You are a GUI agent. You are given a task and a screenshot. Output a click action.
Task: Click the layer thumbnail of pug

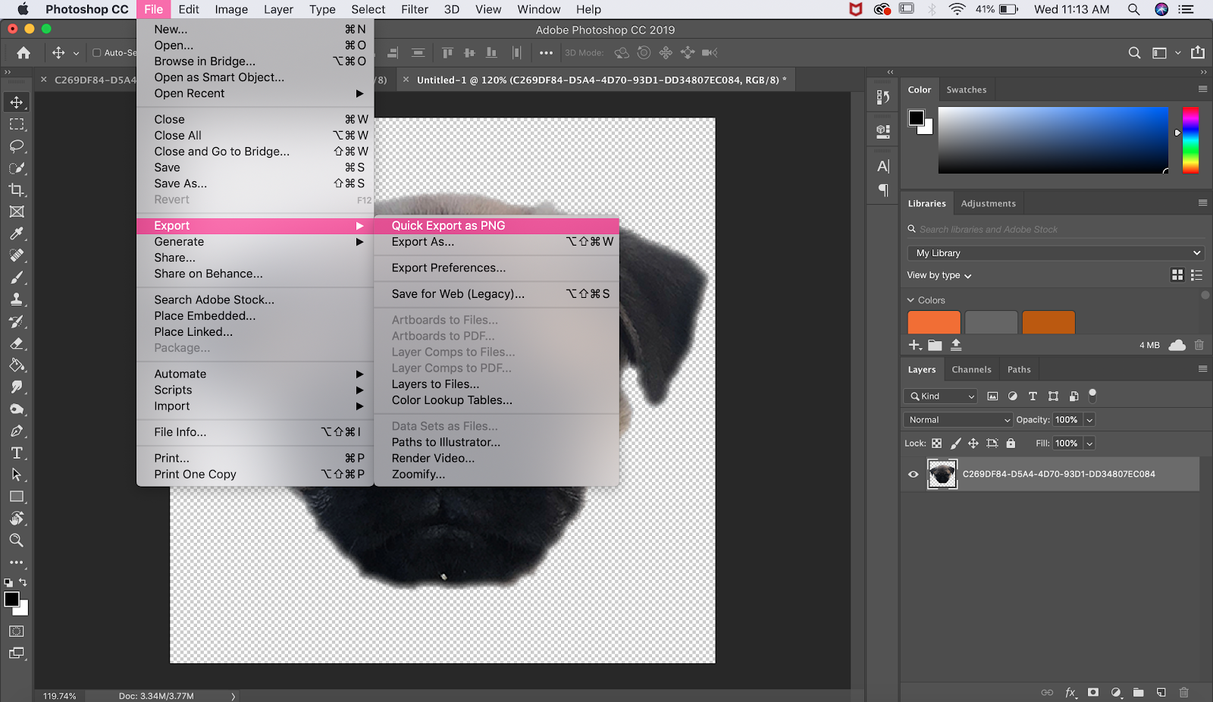(x=942, y=475)
